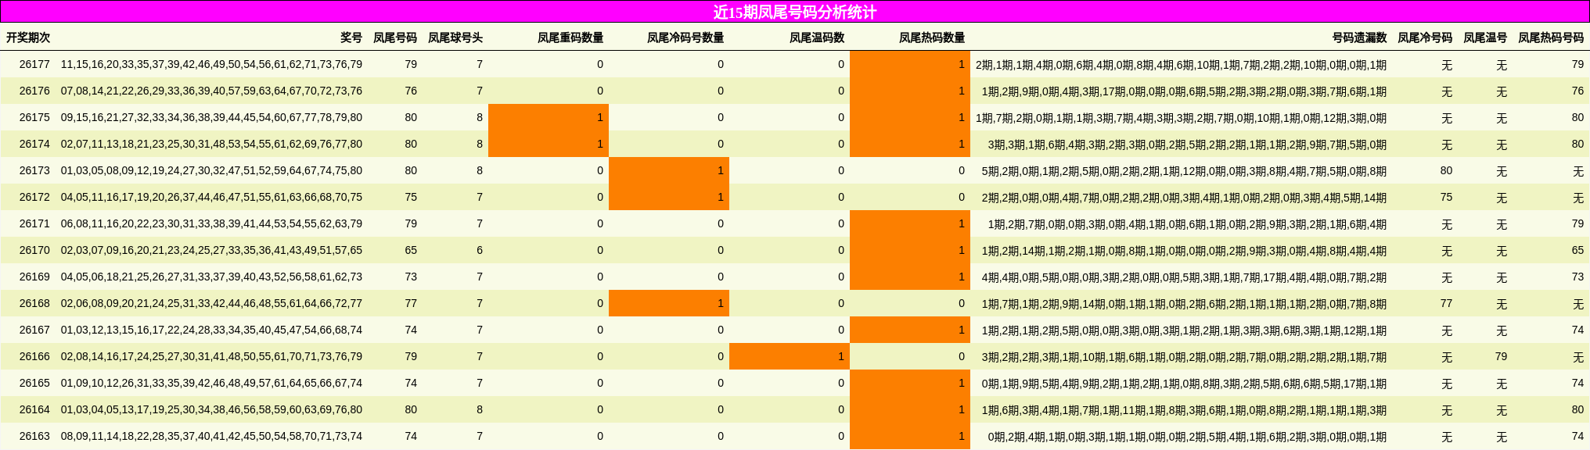Select draw period 26168
1590x450 pixels.
[34, 303]
